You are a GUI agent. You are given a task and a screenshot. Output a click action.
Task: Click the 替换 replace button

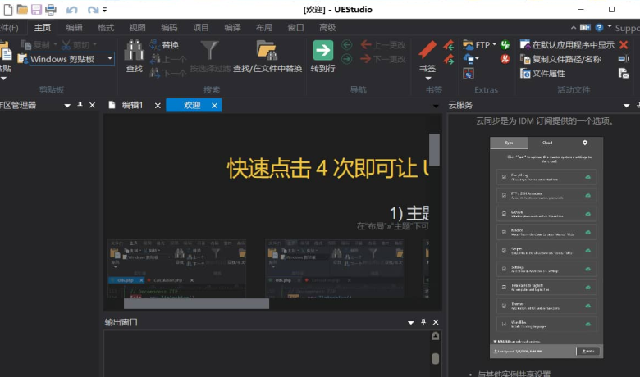[x=164, y=45]
